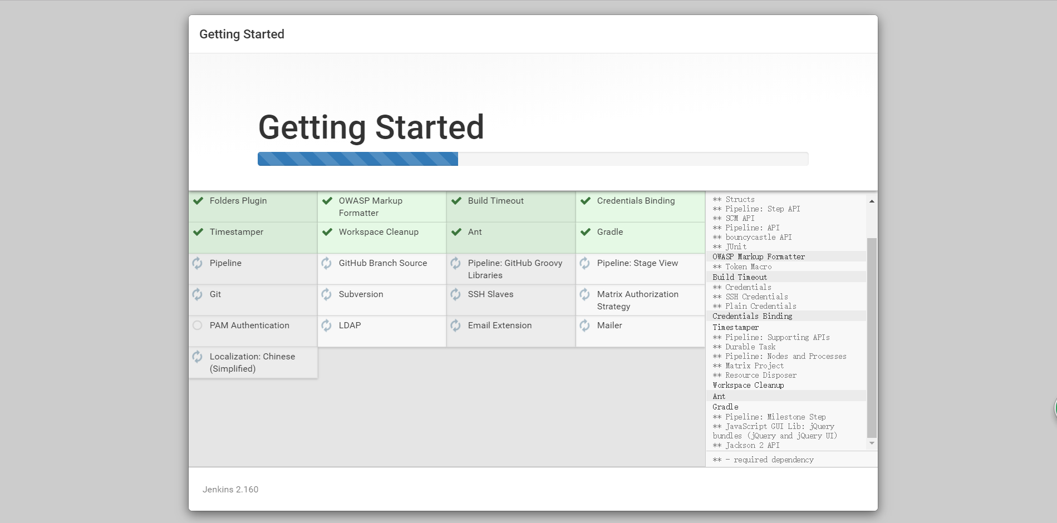The image size is (1057, 523).
Task: Select the "OWASP Markup Formatter" grid cell text
Action: click(371, 207)
